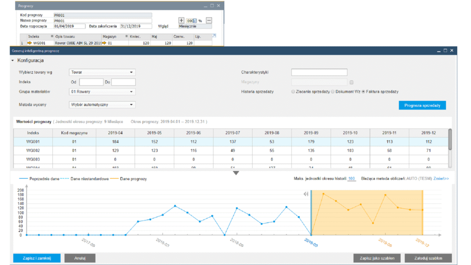Screen dimensions: 471x265
Task: Click the Kod magazynu column header
Action: pyautogui.click(x=74, y=133)
